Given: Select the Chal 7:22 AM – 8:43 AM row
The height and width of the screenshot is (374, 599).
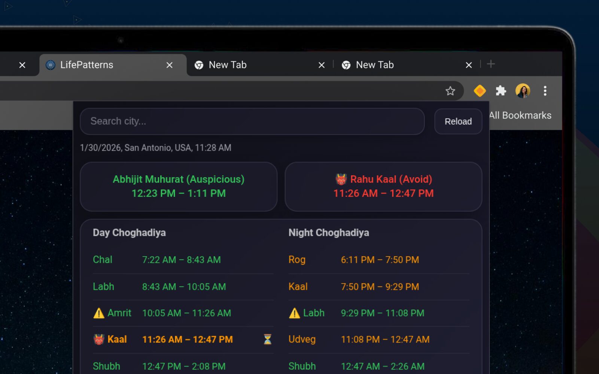Looking at the screenshot, I should pos(183,260).
